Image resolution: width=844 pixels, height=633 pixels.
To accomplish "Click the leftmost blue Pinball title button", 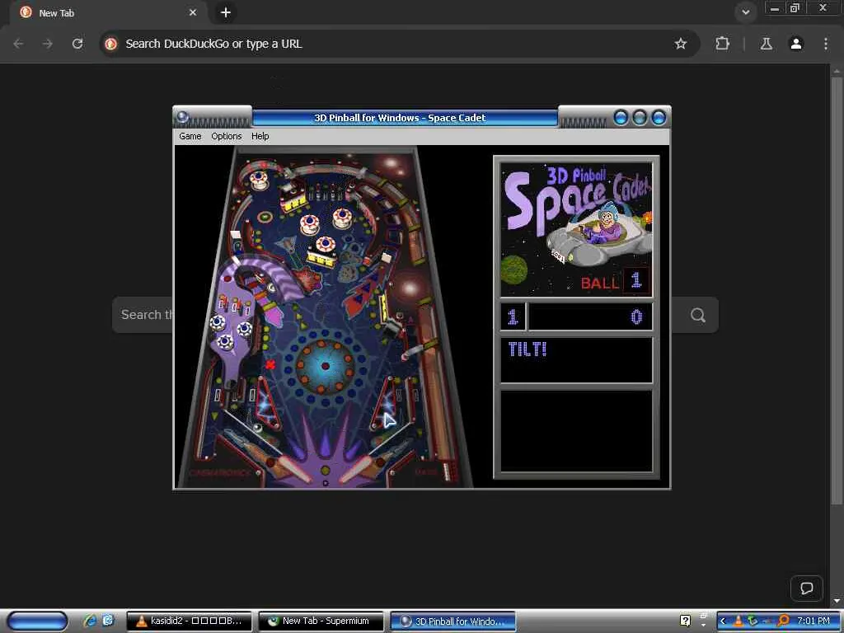I will (x=621, y=117).
